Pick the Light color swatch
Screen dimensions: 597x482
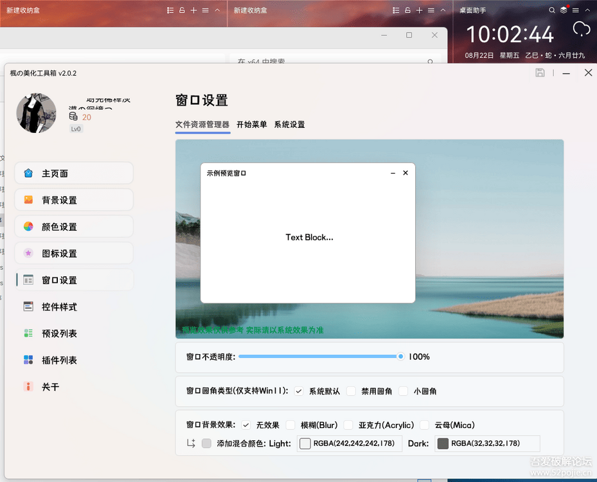305,443
